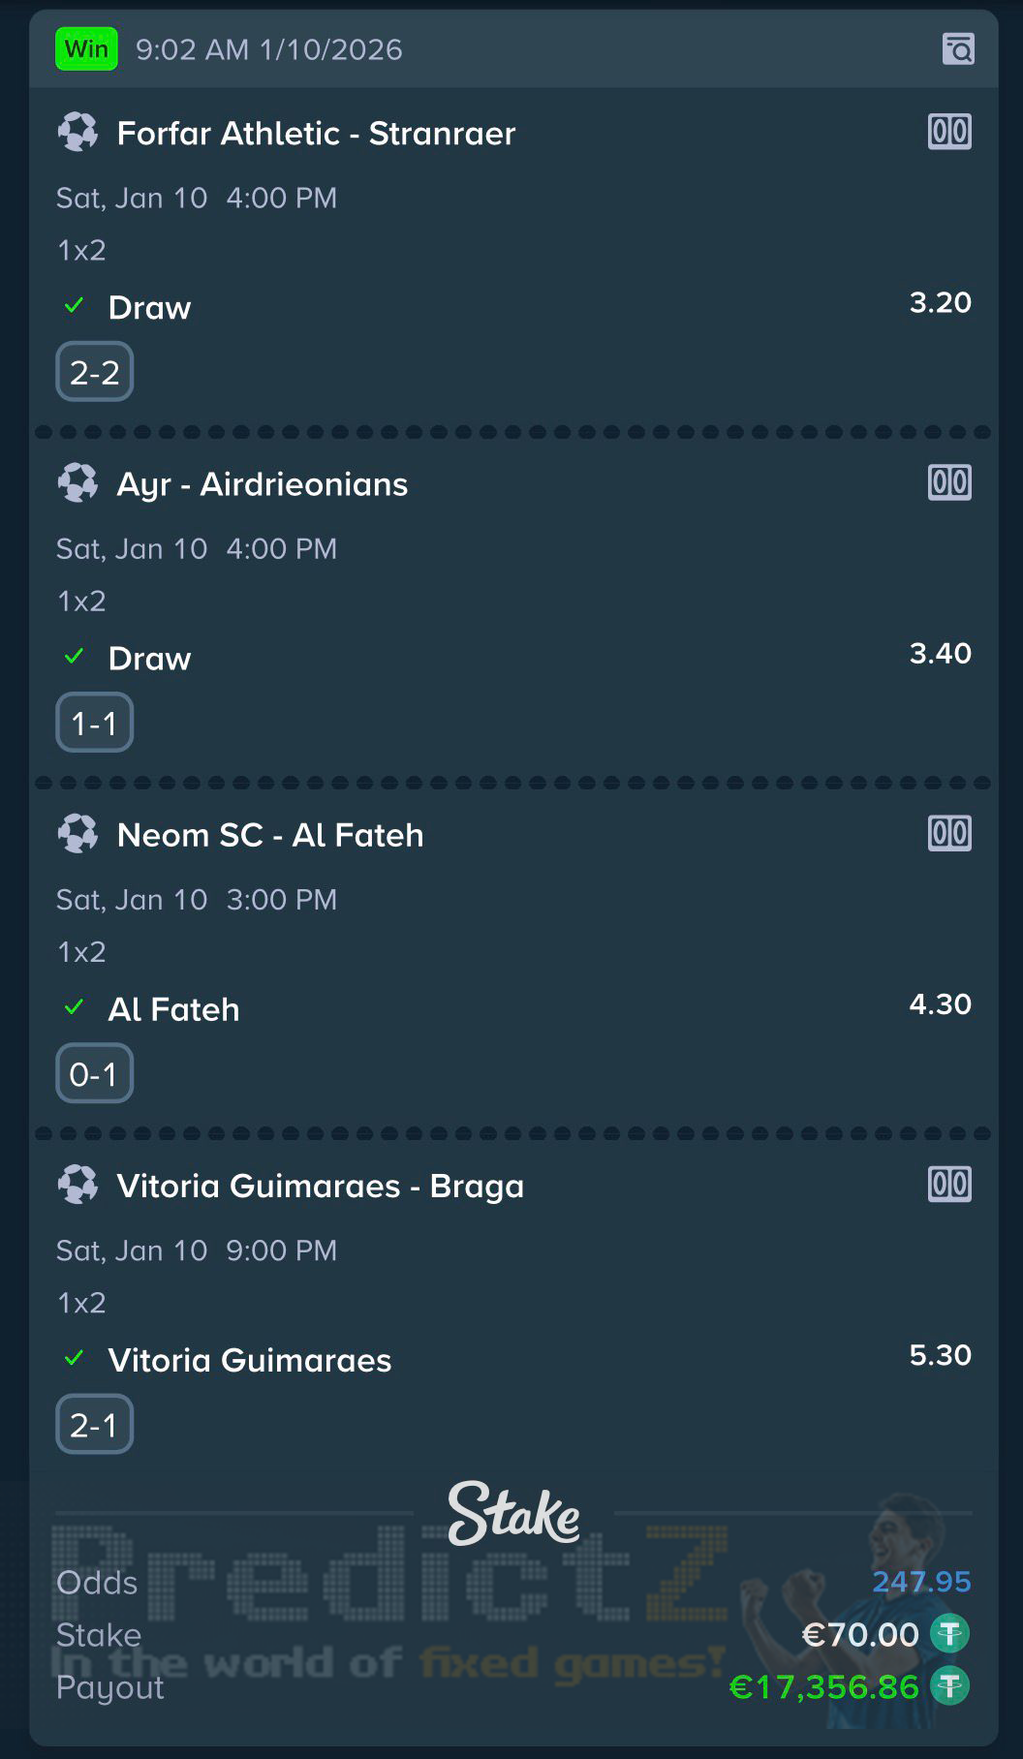Select the timestamp 9:02 AM 1/10/2026
This screenshot has width=1023, height=1759.
(269, 47)
